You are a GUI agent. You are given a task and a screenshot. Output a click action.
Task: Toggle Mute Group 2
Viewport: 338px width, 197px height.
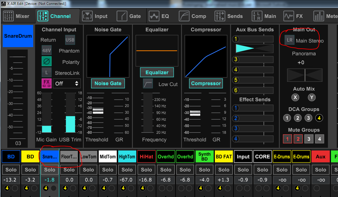point(298,139)
